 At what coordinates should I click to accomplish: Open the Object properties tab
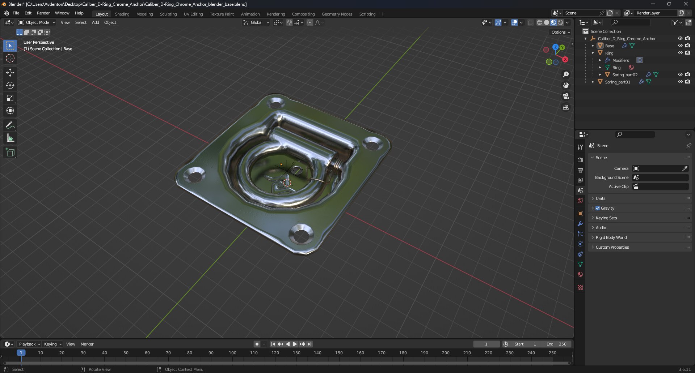(x=580, y=214)
